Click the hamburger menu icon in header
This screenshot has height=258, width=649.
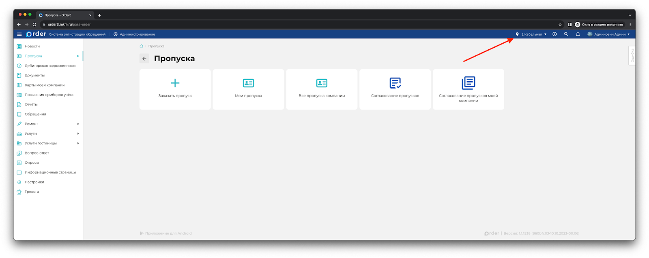[x=19, y=34]
